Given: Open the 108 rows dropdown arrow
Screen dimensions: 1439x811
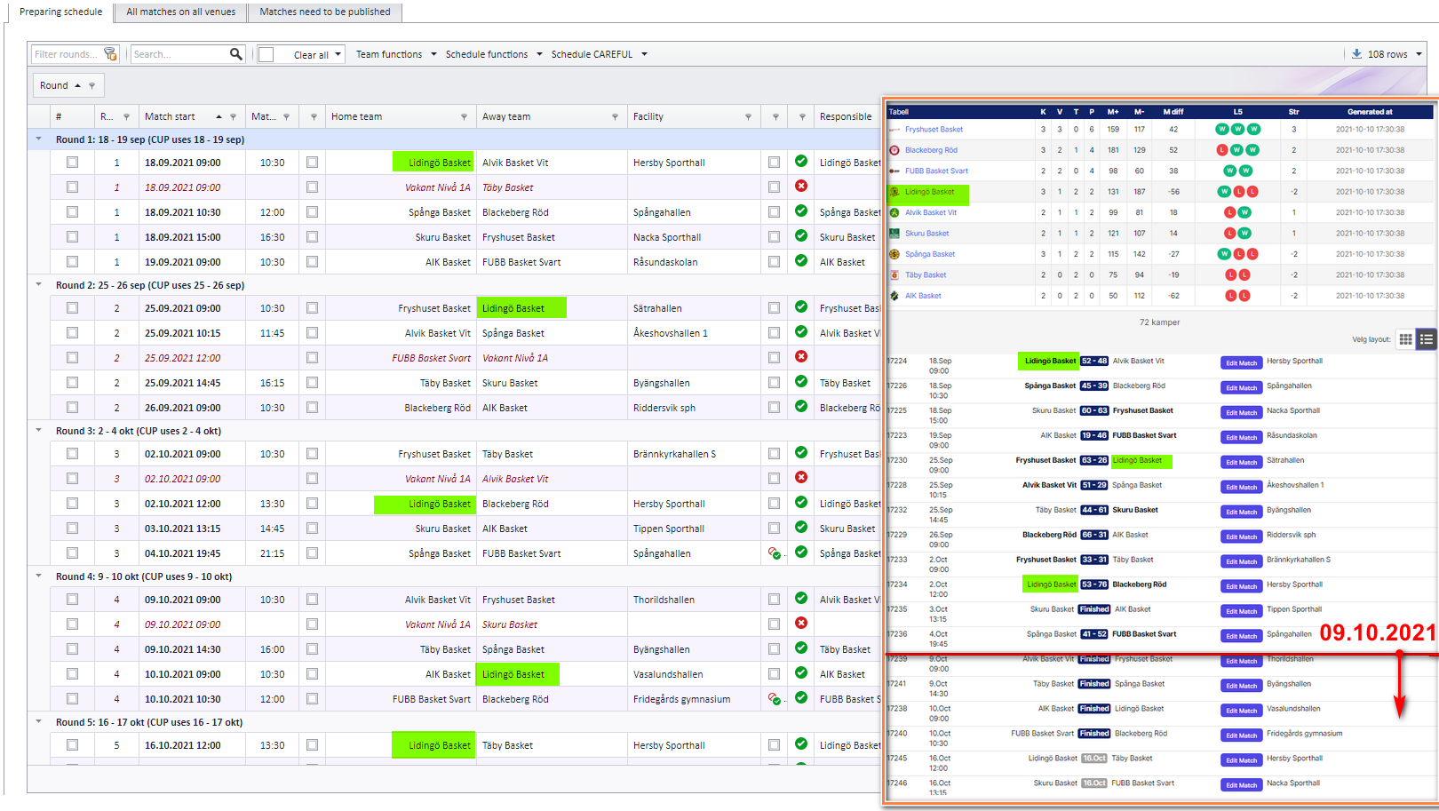Looking at the screenshot, I should [x=1419, y=54].
